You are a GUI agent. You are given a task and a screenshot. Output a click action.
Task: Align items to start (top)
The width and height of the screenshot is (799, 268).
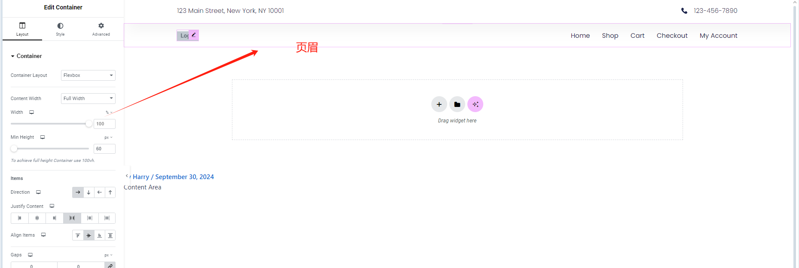tap(78, 235)
